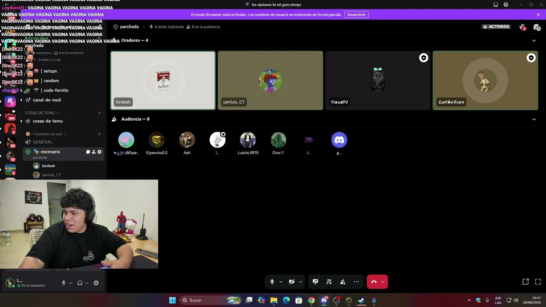
Task: Open input device arrow in user panel
Action: (x=71, y=283)
